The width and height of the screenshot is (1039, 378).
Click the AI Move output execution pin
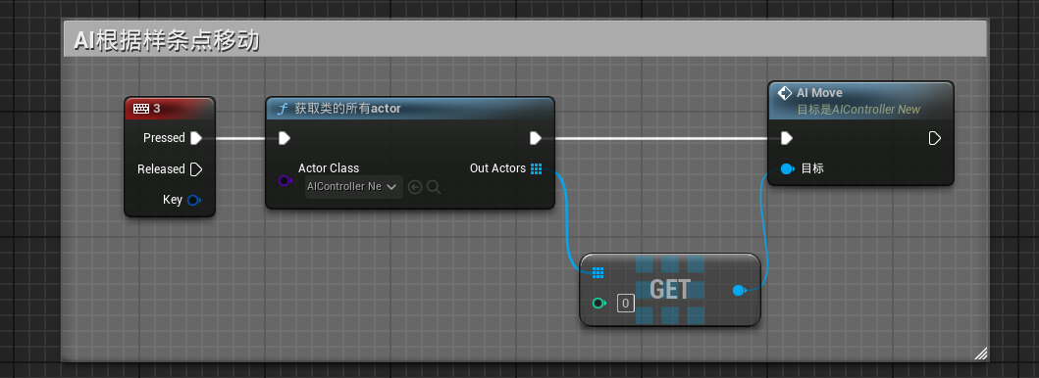coord(934,138)
